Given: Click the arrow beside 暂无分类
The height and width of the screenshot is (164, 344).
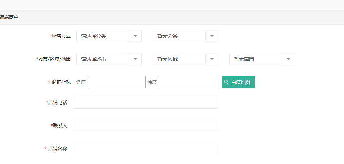Looking at the screenshot, I should click(212, 36).
